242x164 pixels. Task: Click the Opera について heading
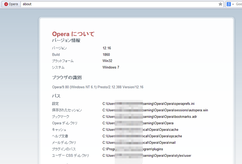coord(73,34)
